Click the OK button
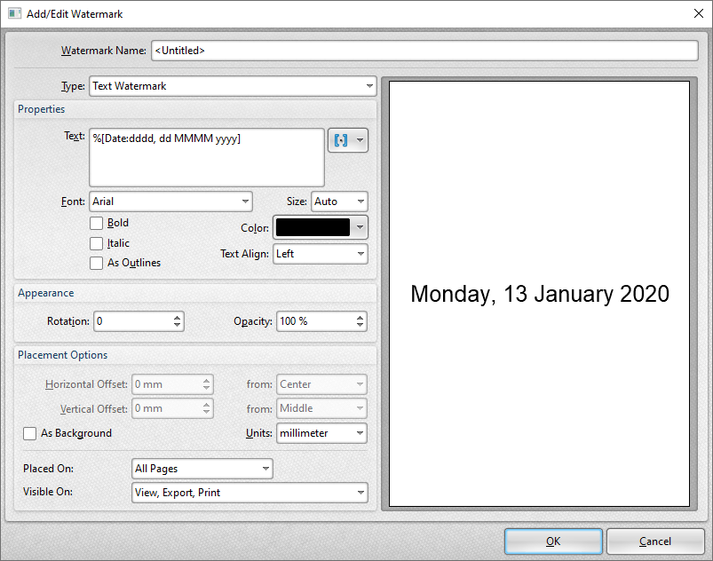Viewport: 713px width, 561px height. [552, 541]
